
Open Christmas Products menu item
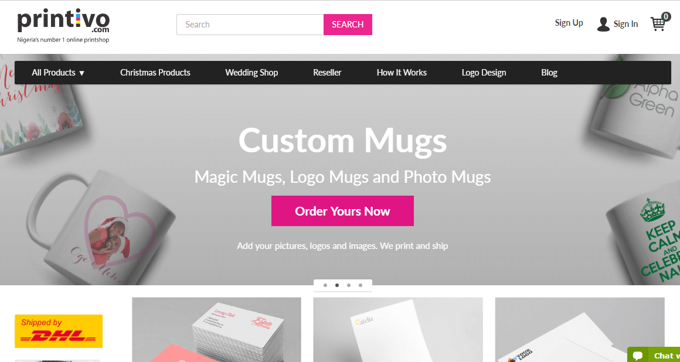[155, 73]
